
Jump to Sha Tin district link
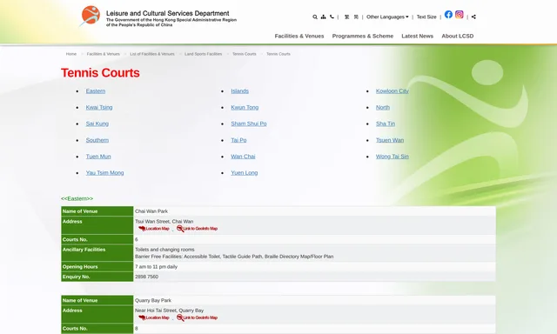(x=386, y=124)
